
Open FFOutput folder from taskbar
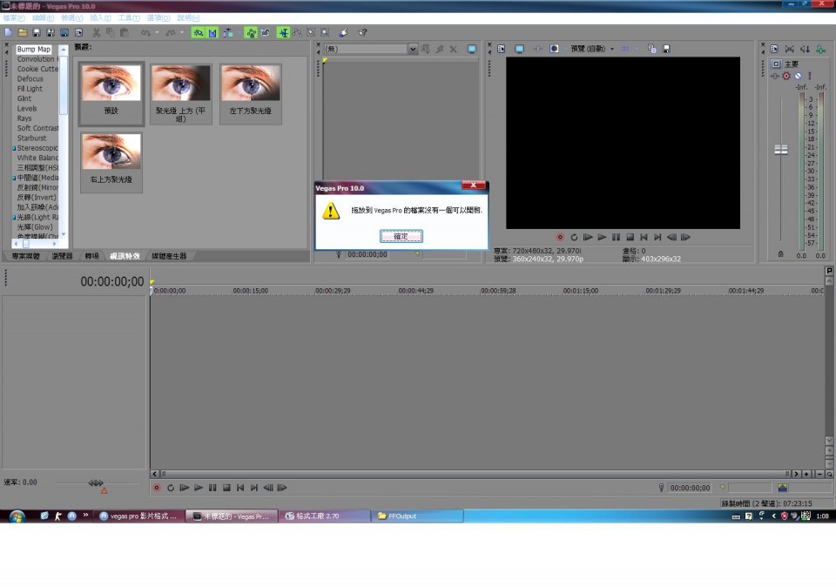coord(417,516)
